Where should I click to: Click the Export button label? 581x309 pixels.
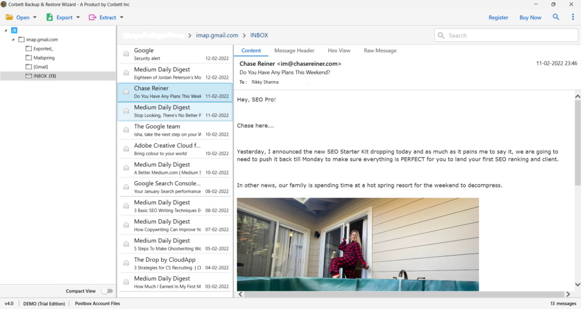[x=65, y=18]
